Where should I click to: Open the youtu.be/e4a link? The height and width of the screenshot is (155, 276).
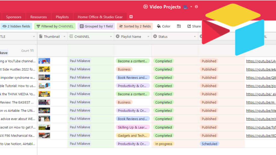click(x=261, y=69)
